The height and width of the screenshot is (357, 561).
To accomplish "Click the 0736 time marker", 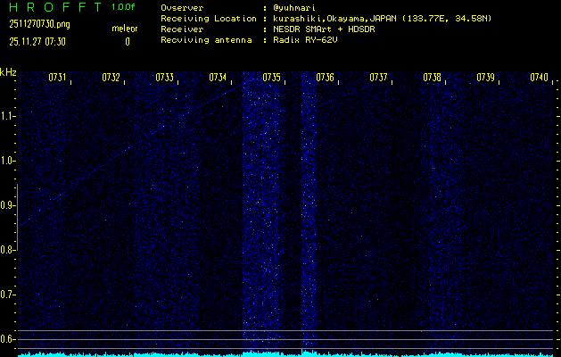I will (325, 78).
